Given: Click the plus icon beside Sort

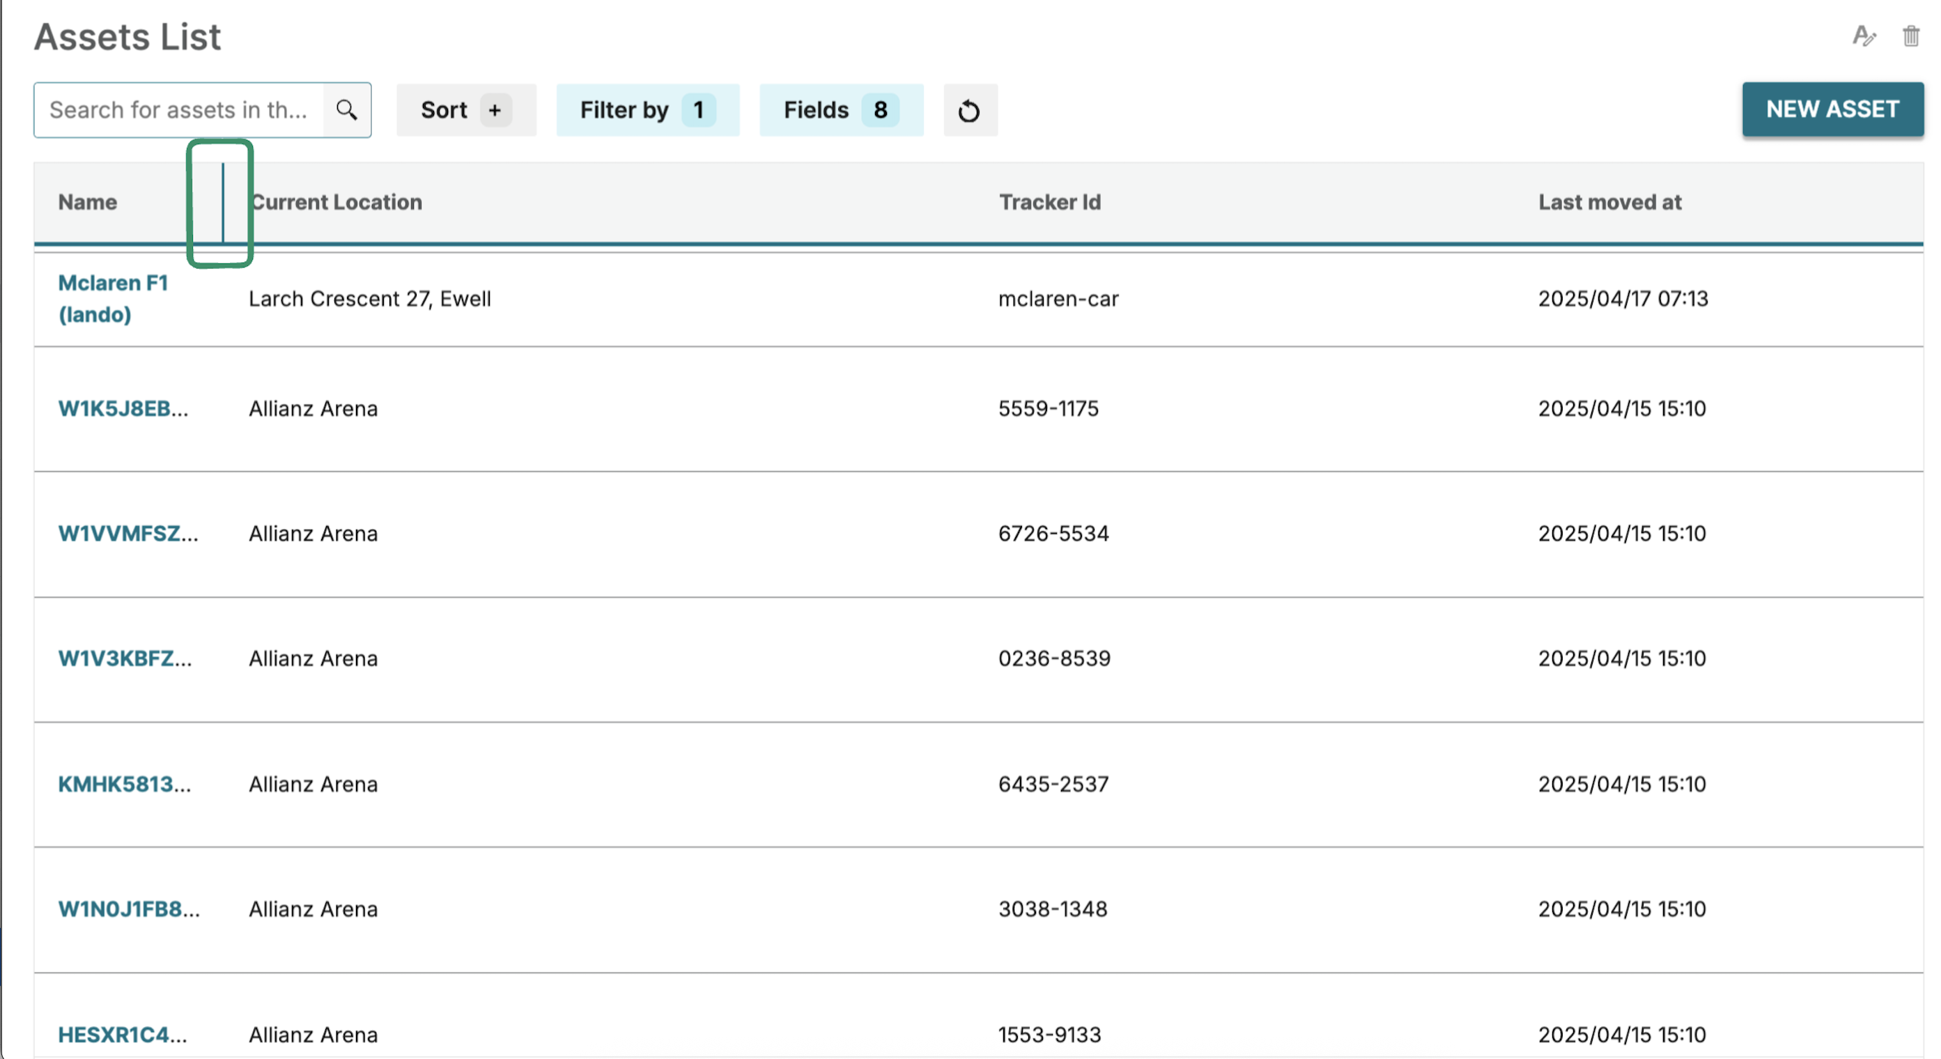Looking at the screenshot, I should [495, 110].
